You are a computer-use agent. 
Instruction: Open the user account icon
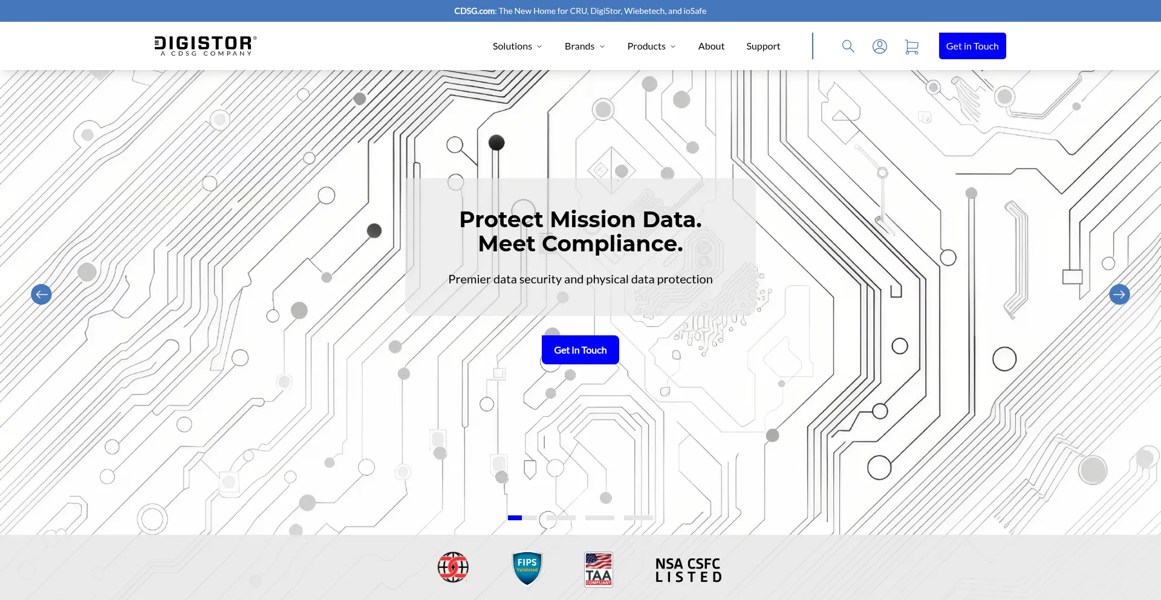click(880, 46)
